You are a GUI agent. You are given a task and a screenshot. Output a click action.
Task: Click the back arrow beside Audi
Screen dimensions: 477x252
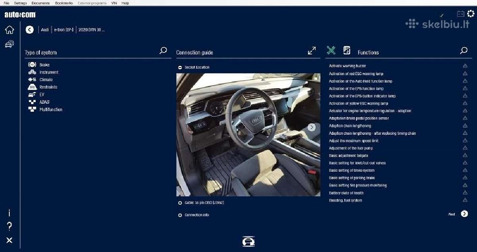tap(29, 29)
